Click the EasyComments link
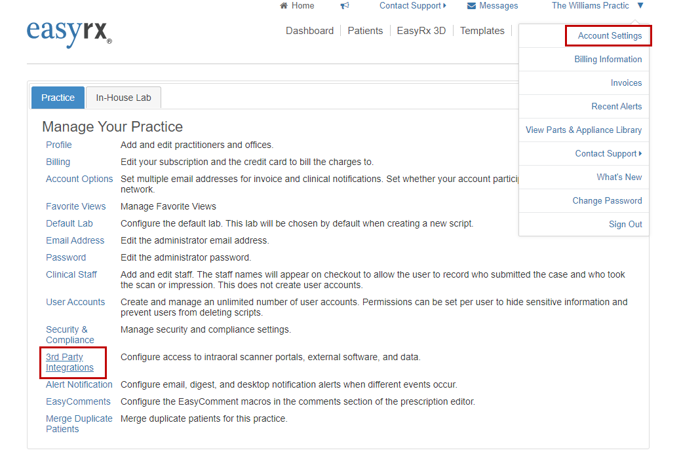Screen dimensions: 700x461 coord(78,401)
